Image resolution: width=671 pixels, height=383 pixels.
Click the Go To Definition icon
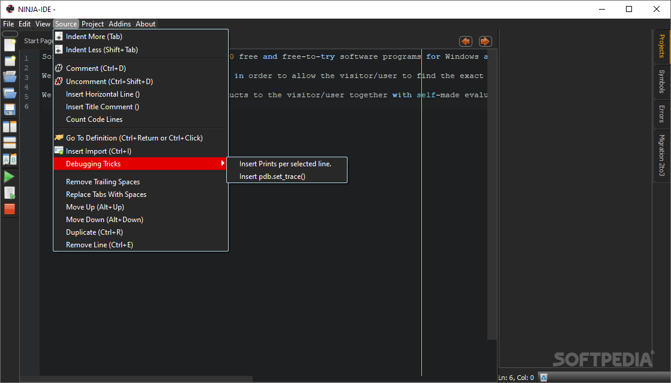[x=59, y=138]
